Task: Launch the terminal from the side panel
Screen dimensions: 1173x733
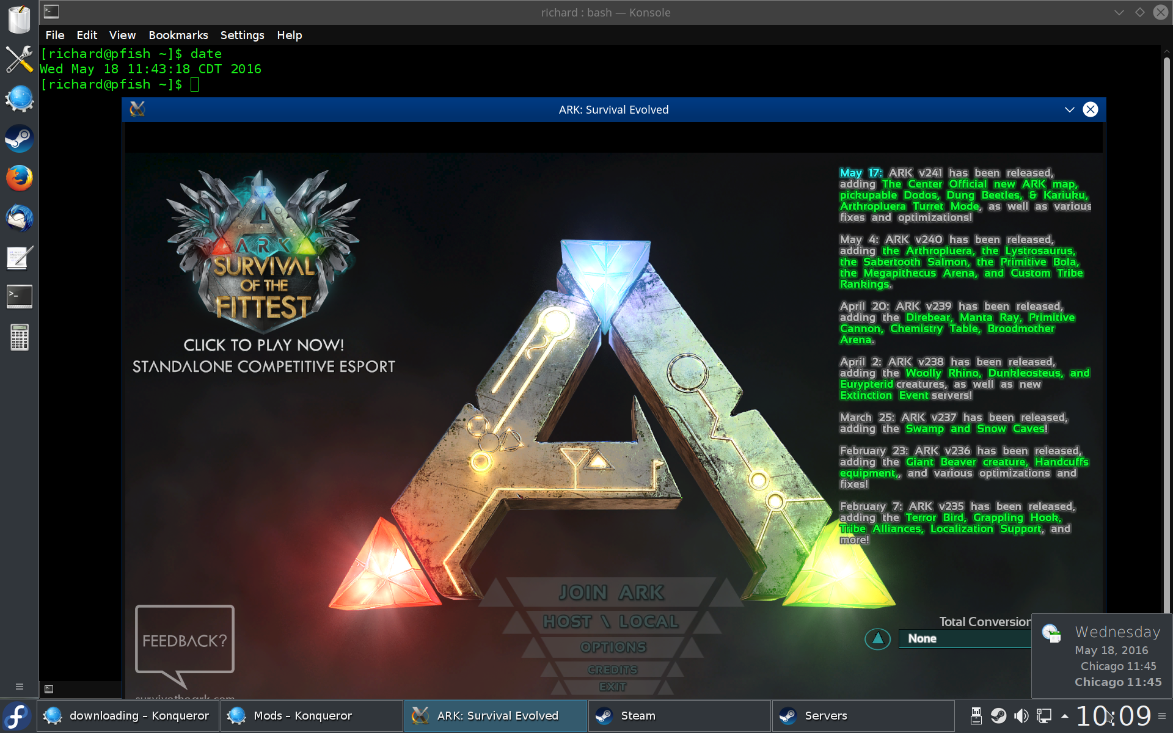Action: point(19,297)
